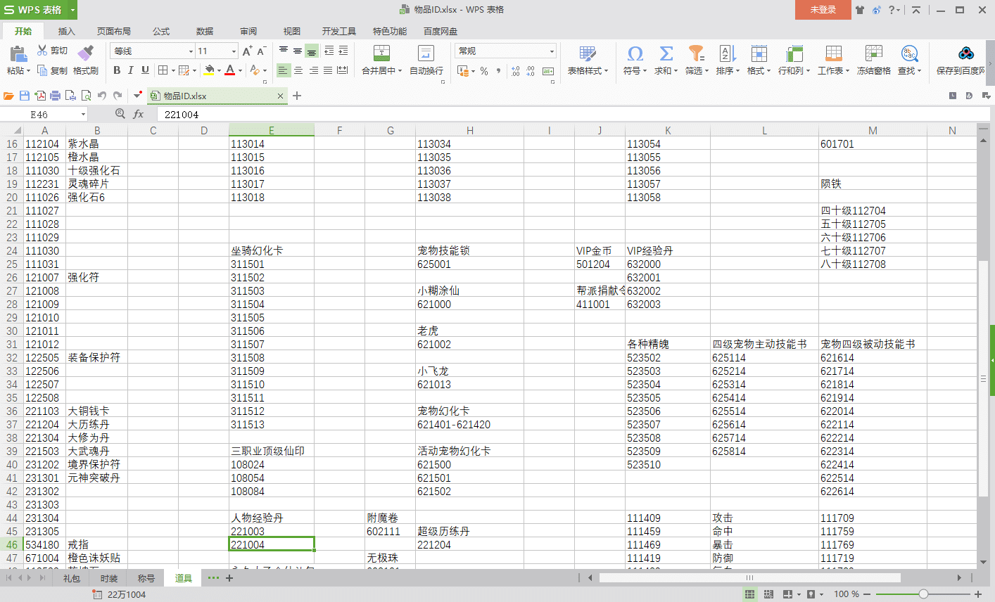Toggle Wrap Text (自动换行)
The image size is (995, 602).
coord(426,54)
